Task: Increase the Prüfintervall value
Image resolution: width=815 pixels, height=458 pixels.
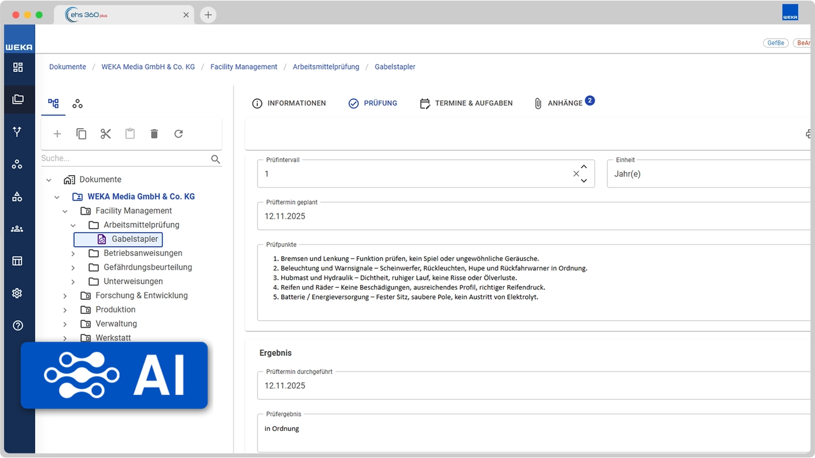Action: pyautogui.click(x=584, y=167)
